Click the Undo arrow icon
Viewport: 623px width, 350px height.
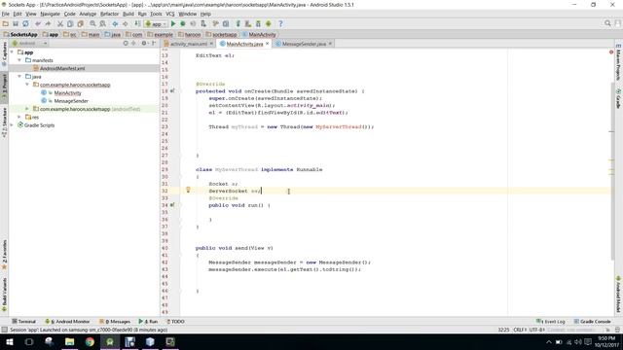[x=38, y=23]
